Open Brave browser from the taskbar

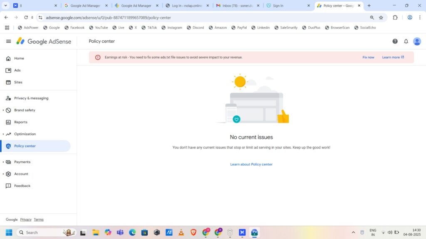point(193,232)
